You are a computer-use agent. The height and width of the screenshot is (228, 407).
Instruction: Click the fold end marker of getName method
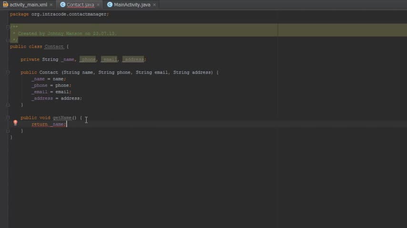(x=8, y=131)
